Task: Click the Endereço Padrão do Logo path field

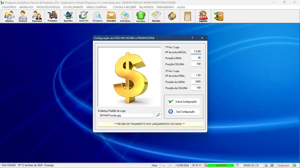Action: click(x=126, y=115)
